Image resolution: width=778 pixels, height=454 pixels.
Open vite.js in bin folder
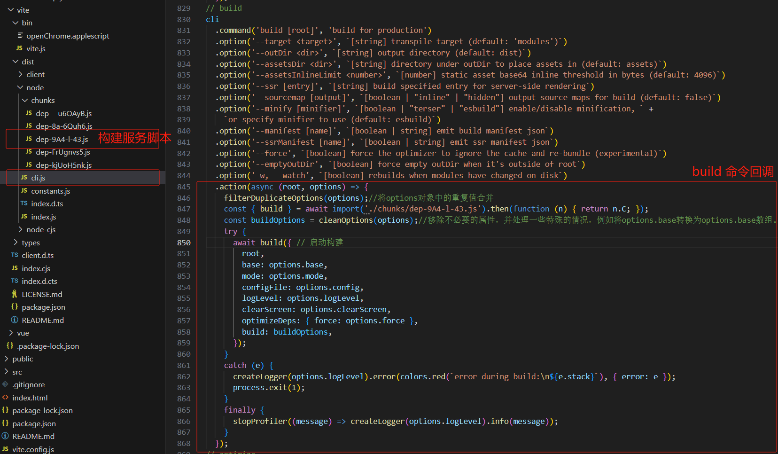tap(36, 48)
